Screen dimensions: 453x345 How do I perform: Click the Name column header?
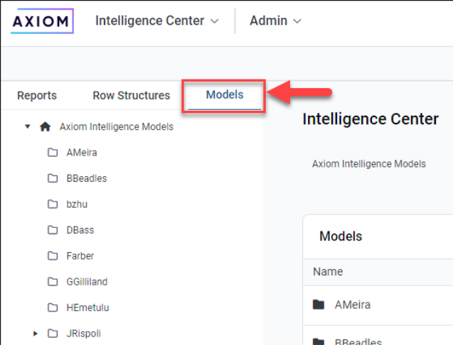(x=328, y=272)
